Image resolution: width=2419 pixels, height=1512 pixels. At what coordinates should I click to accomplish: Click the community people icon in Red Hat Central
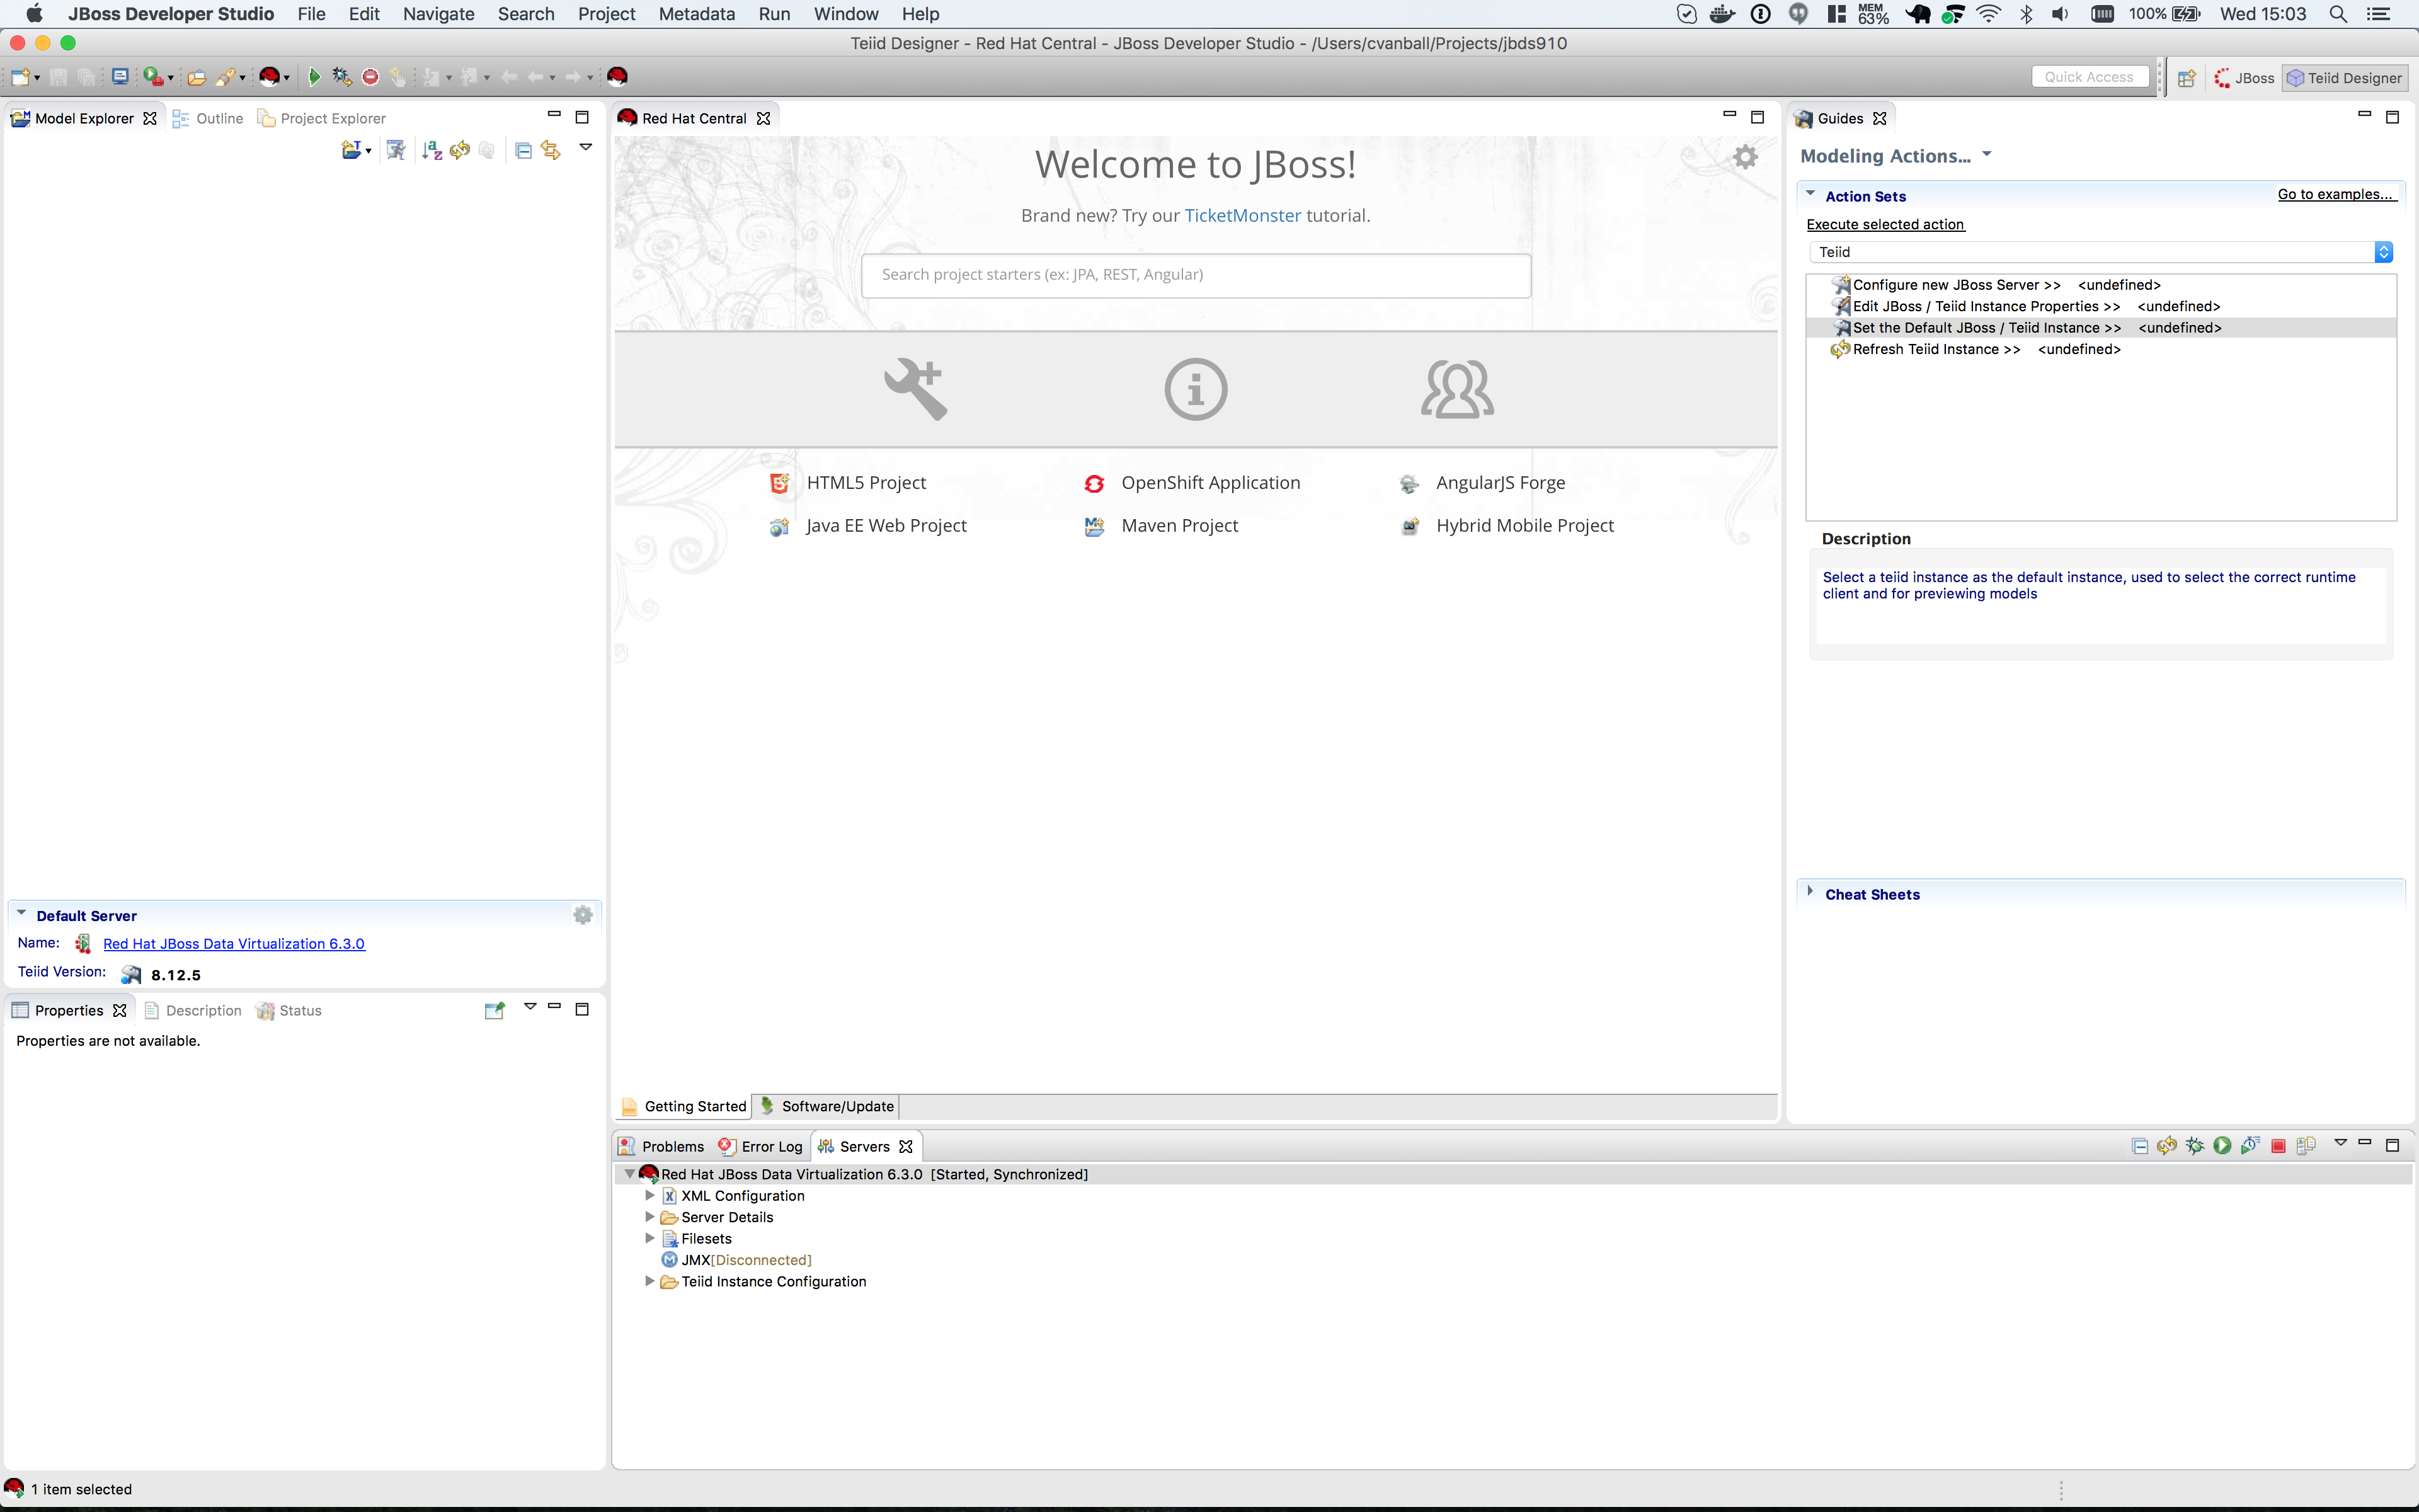1458,389
